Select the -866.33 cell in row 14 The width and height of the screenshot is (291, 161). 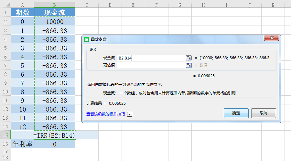(x=55, y=126)
